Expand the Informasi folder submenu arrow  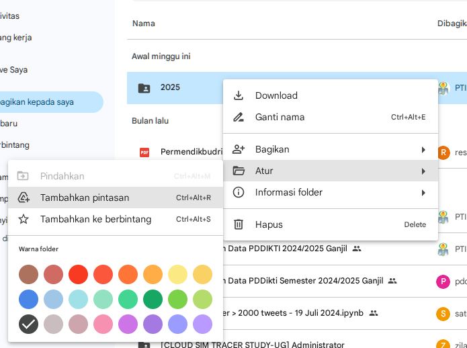click(423, 192)
